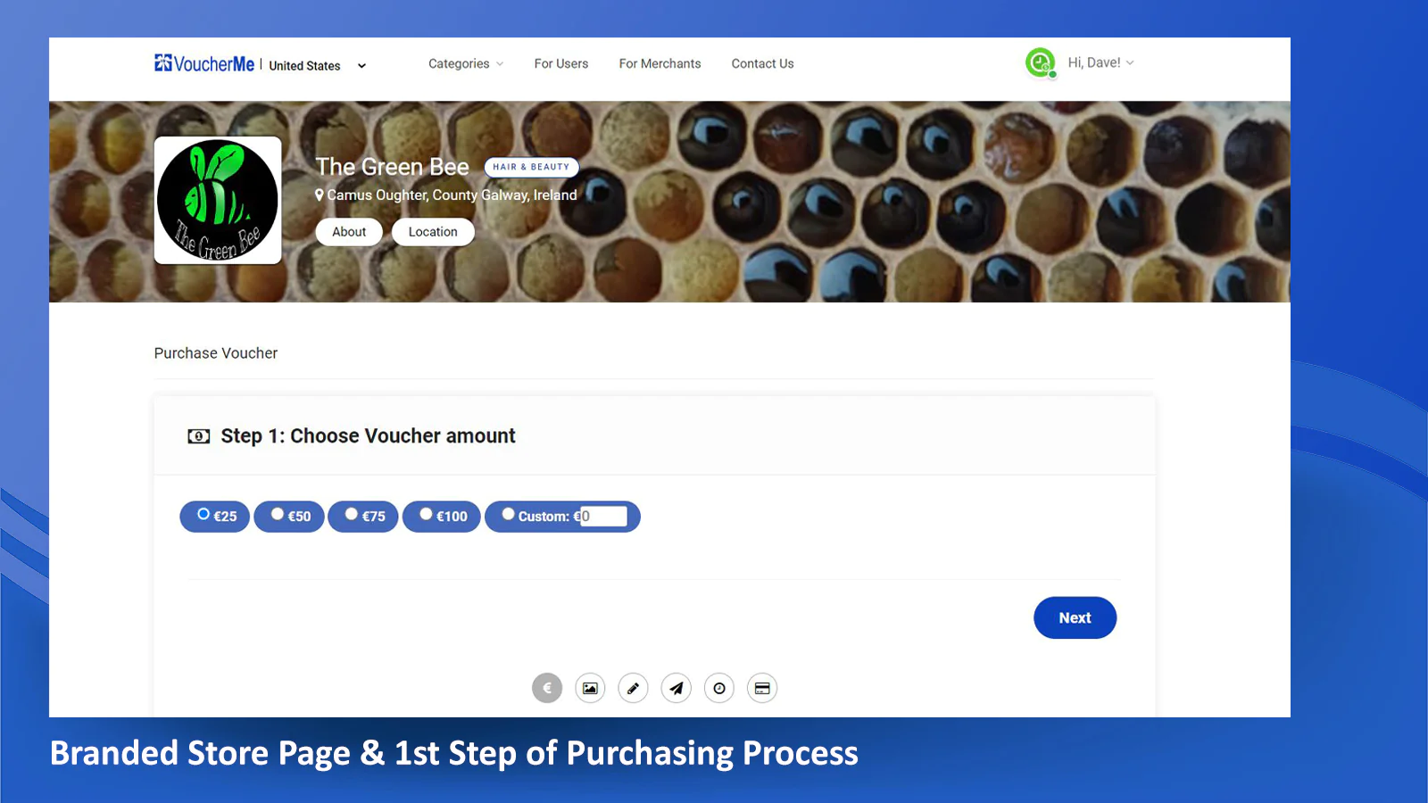
Task: Select the €50 voucher amount
Action: [x=289, y=517]
